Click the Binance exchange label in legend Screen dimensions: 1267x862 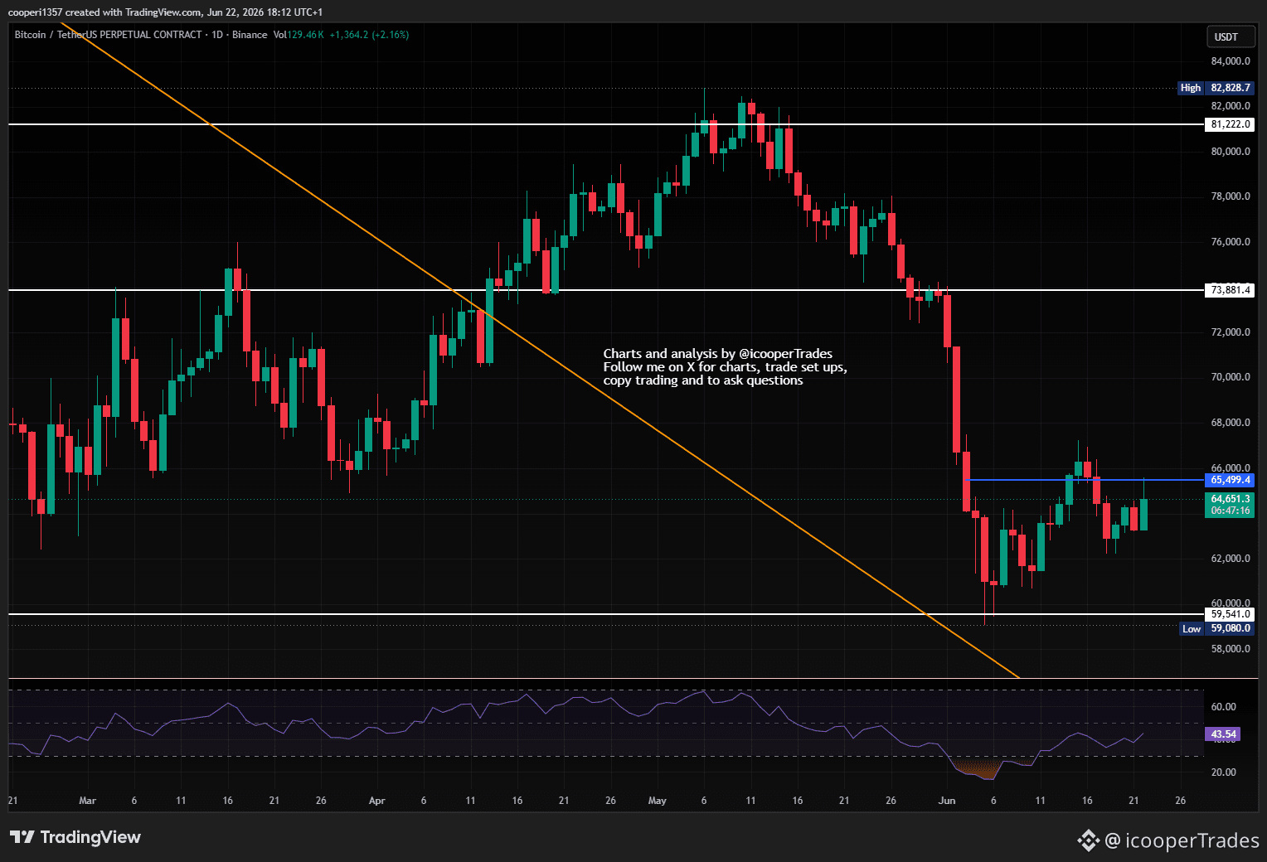[250, 35]
